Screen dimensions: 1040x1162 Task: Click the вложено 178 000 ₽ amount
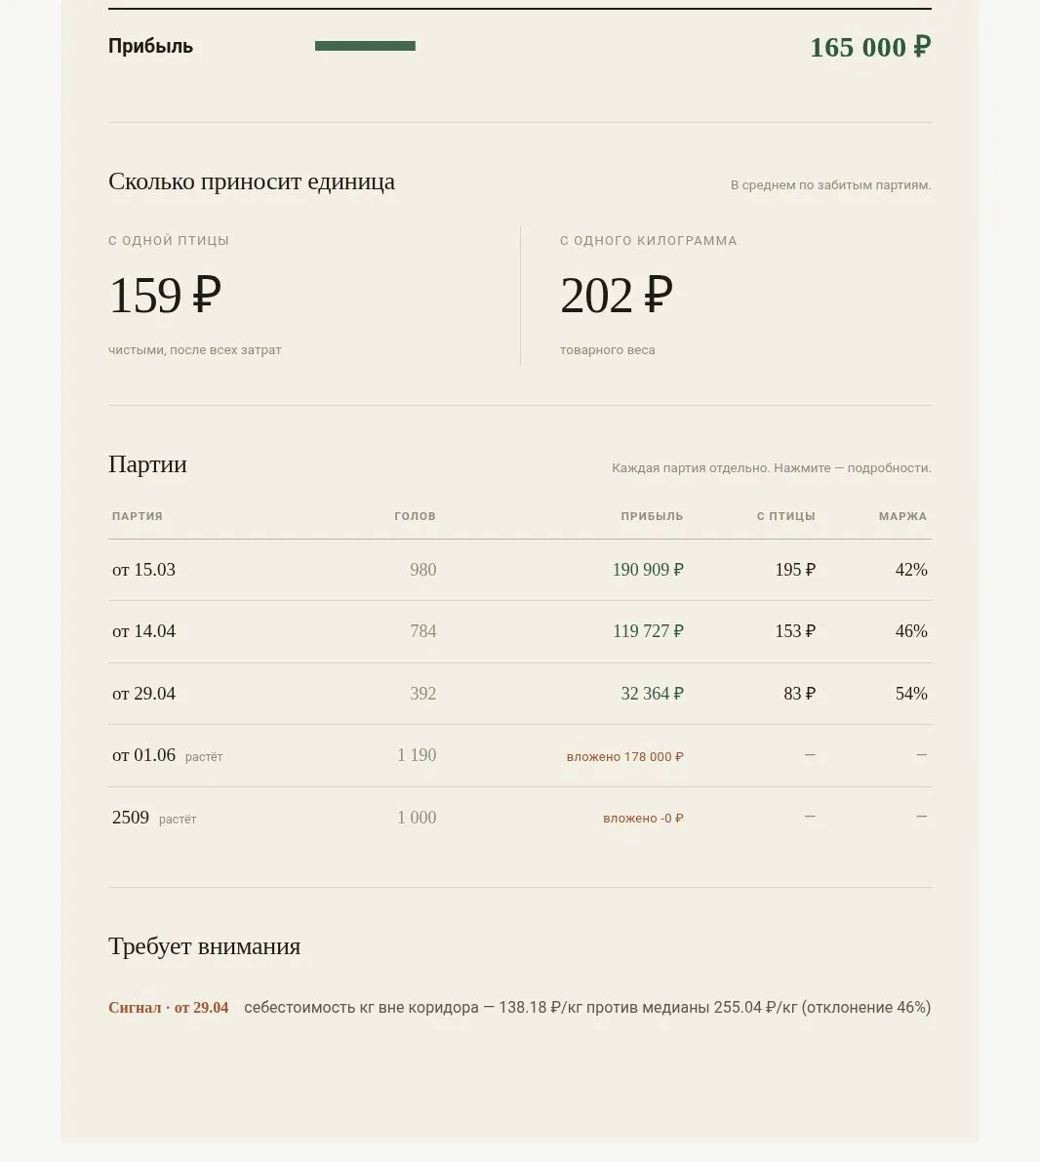pyautogui.click(x=625, y=757)
